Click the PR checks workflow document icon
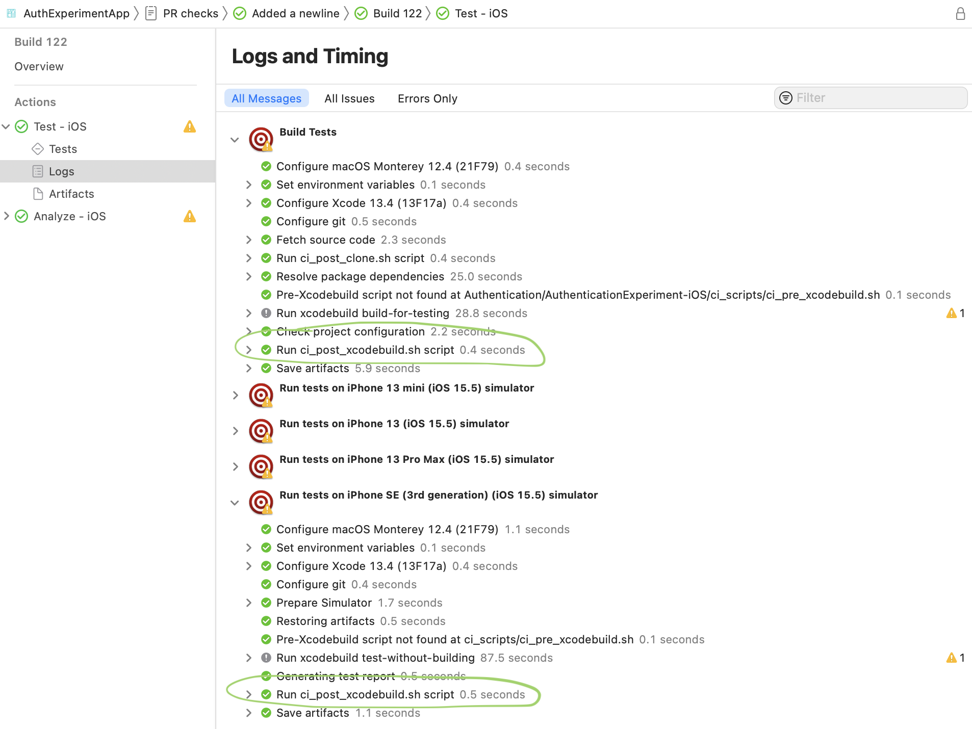Viewport: 972px width, 729px height. [x=151, y=14]
